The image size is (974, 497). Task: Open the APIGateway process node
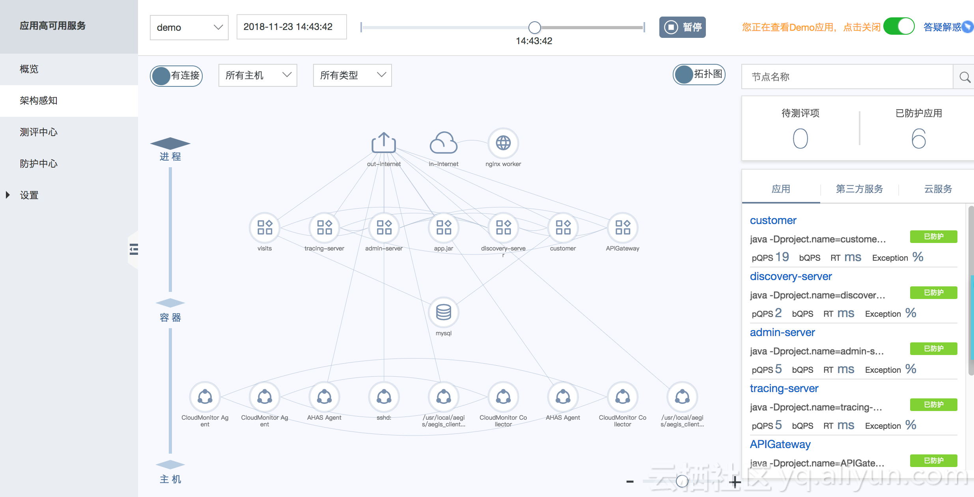coord(623,228)
